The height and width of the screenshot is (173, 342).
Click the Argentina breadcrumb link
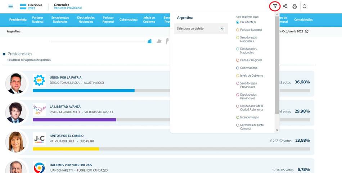[x=14, y=31]
